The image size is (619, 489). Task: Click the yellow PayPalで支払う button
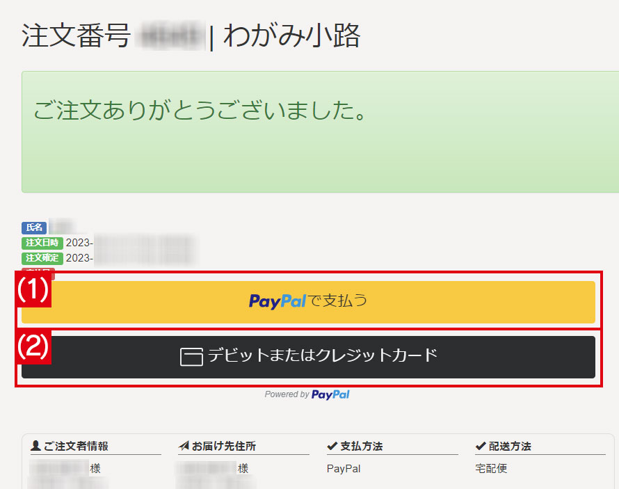308,302
